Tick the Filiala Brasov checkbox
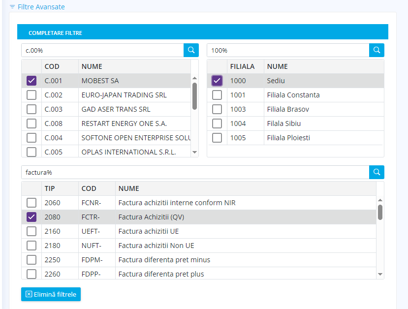The width and height of the screenshot is (408, 309). click(x=217, y=109)
